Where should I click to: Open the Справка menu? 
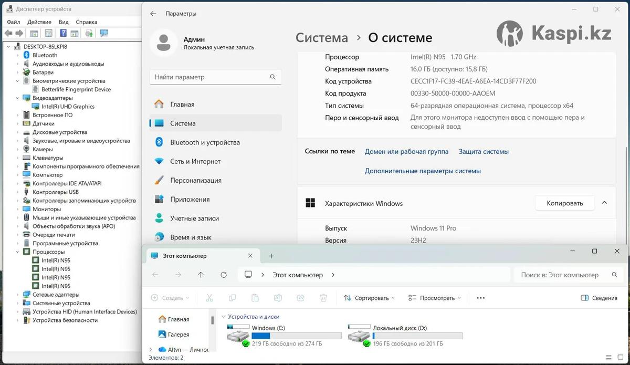[86, 22]
